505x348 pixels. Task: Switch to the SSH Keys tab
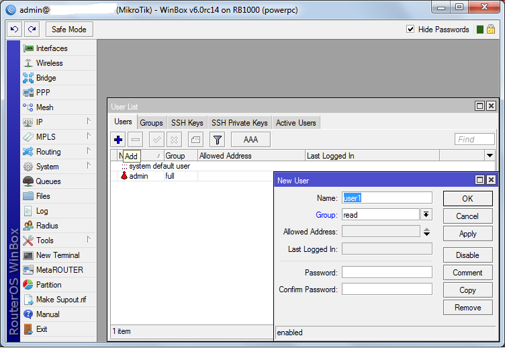tap(187, 123)
